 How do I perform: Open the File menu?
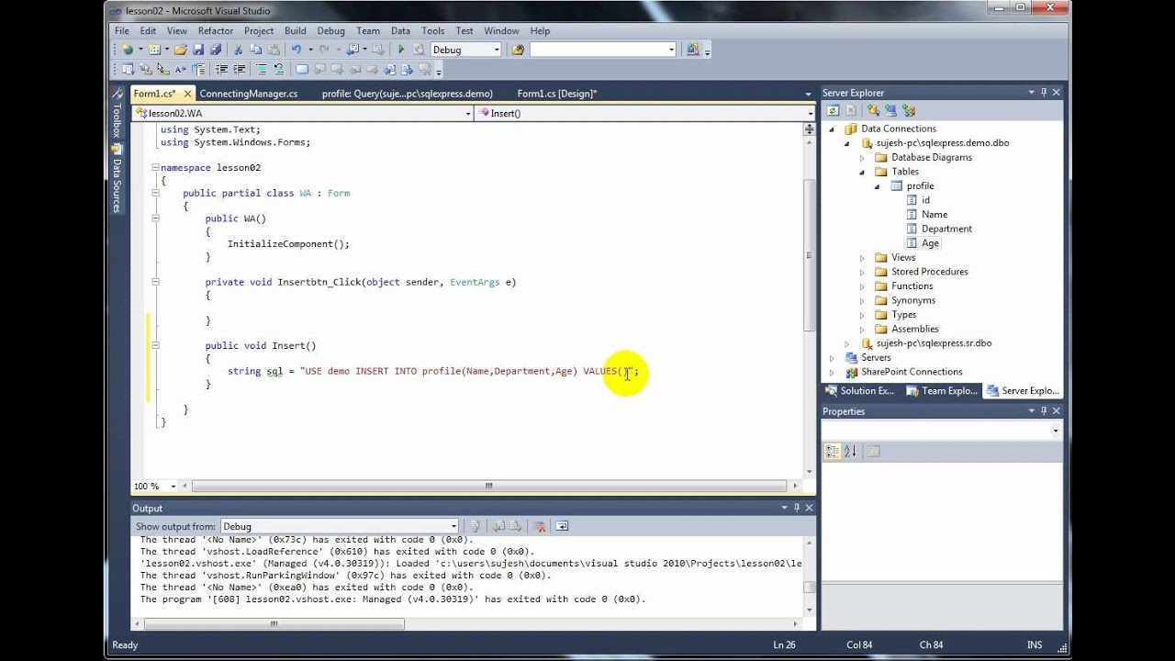121,30
